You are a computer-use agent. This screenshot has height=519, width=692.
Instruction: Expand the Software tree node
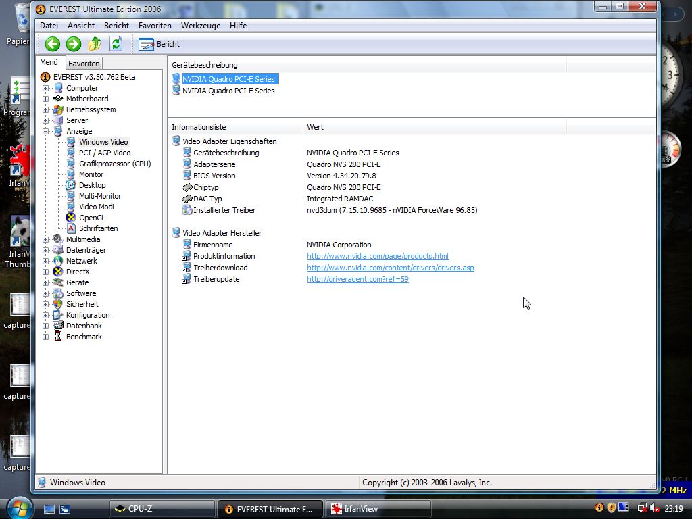point(45,293)
